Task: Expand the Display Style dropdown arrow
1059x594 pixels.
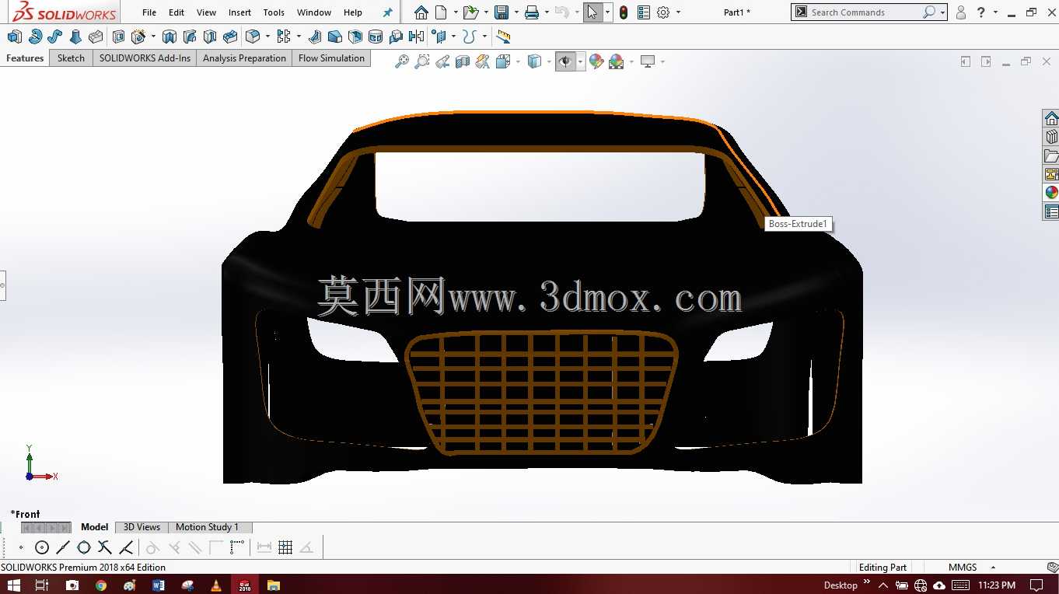Action: (x=549, y=61)
